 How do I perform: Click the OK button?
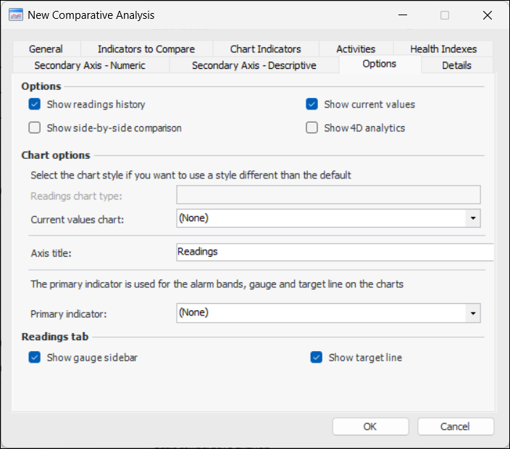point(370,427)
